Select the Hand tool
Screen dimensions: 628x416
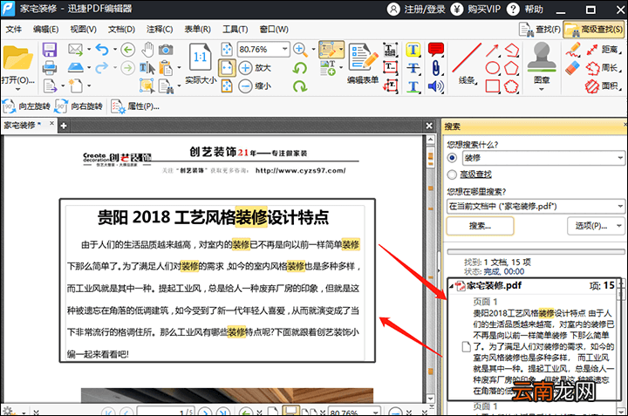point(147,50)
